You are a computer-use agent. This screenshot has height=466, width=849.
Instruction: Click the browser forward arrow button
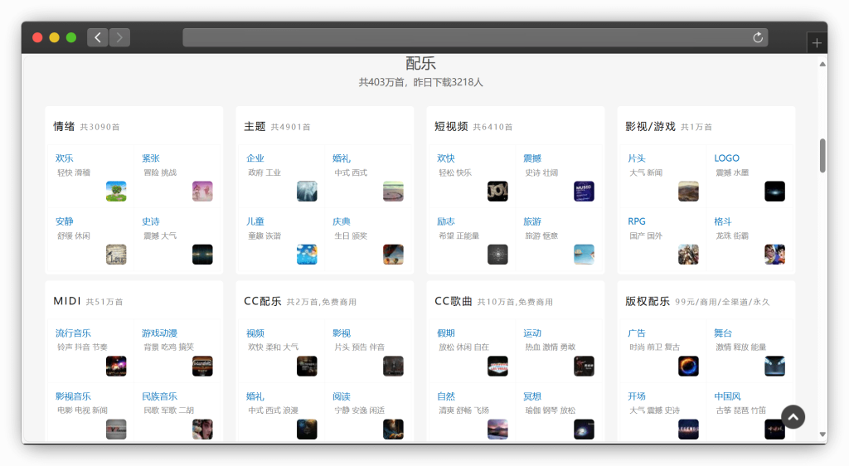click(x=119, y=37)
